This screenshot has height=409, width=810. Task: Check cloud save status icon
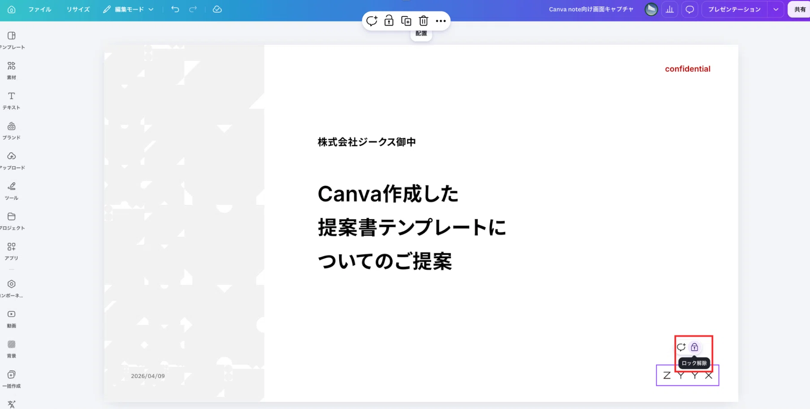pyautogui.click(x=217, y=9)
